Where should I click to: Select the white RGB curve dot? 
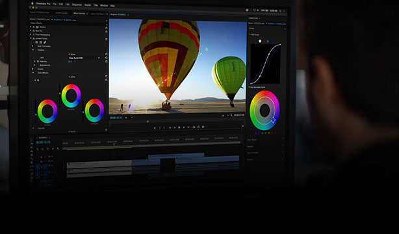[260, 41]
